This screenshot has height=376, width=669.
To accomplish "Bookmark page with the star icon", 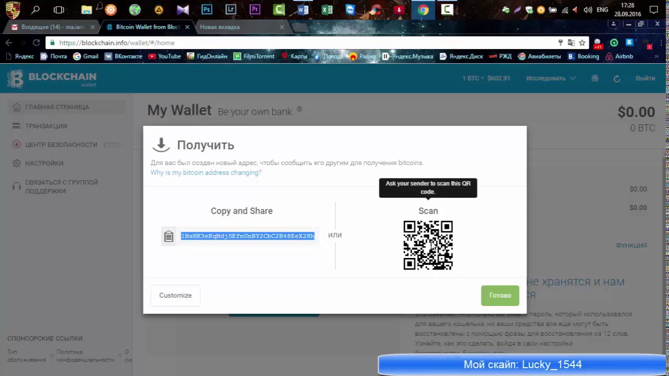I will 582,43.
